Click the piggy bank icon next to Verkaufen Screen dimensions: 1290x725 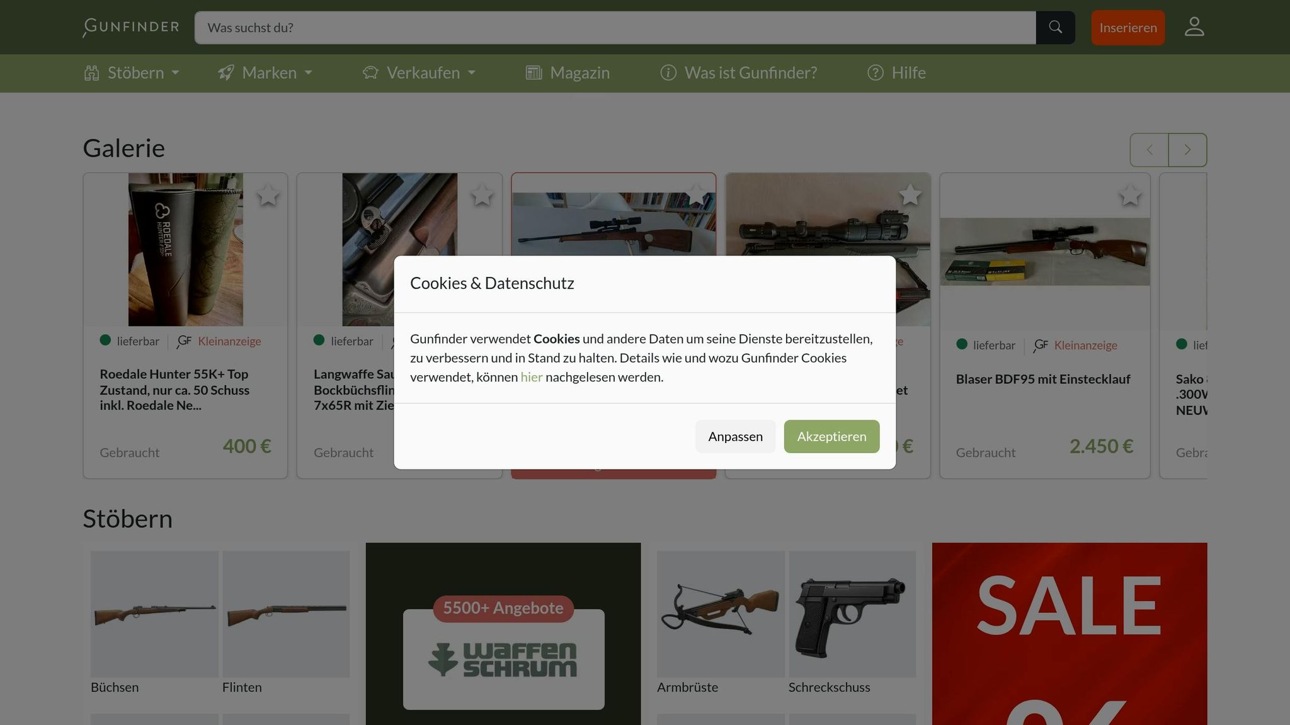click(370, 72)
